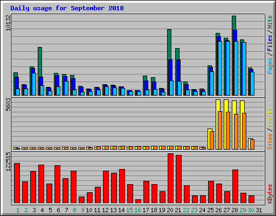Select day label 7 on x-axis
Image resolution: width=276 pixels, height=216 pixels.
66,210
